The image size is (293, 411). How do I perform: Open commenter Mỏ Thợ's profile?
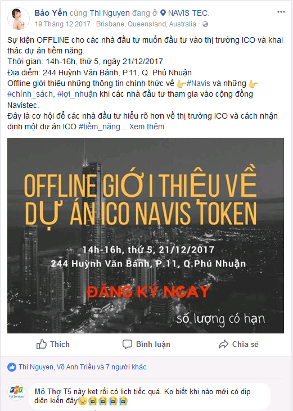[48, 392]
